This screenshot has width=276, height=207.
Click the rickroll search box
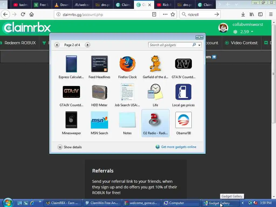200,15
